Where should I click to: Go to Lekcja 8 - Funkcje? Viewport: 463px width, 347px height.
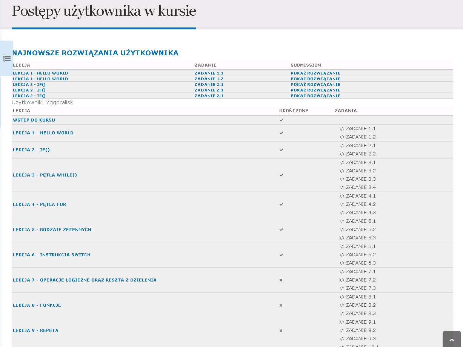pos(37,305)
